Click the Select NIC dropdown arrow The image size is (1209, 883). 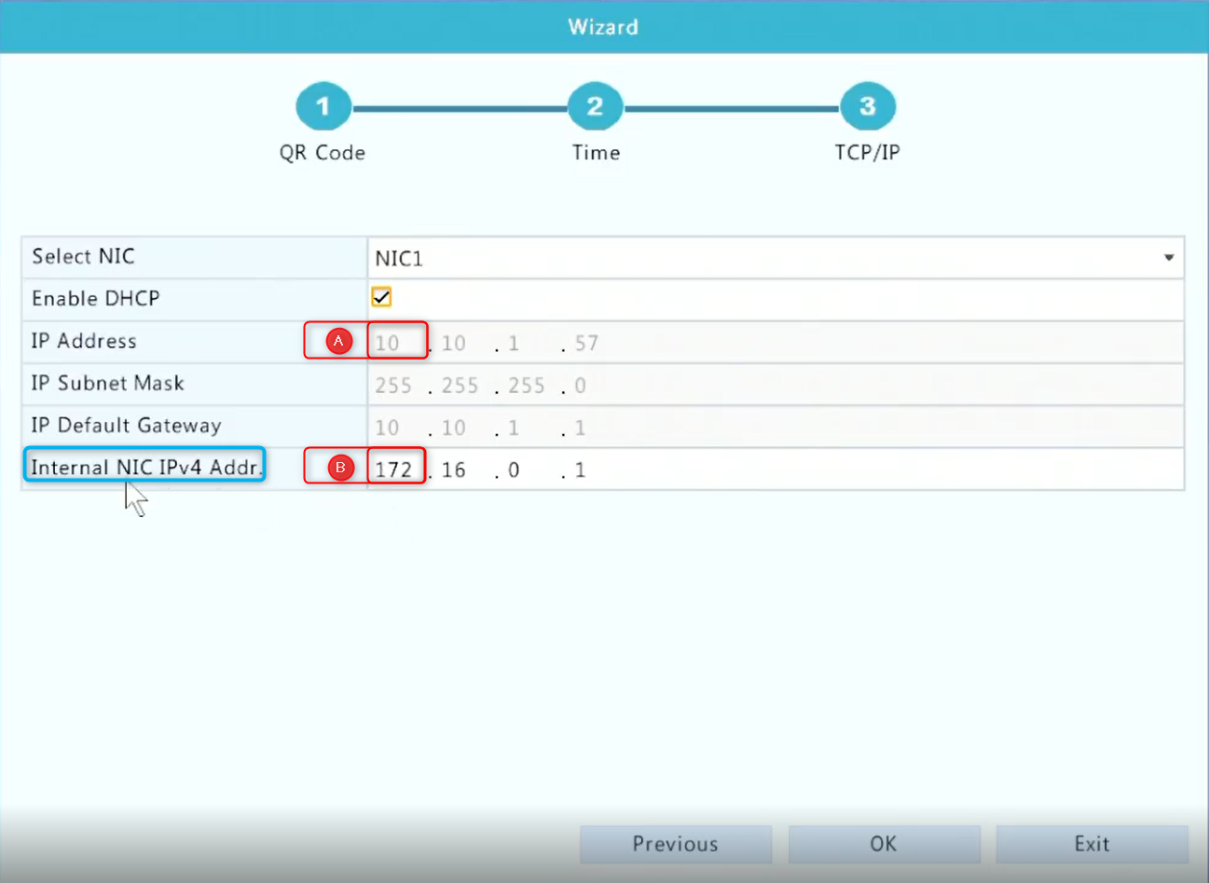(1169, 258)
